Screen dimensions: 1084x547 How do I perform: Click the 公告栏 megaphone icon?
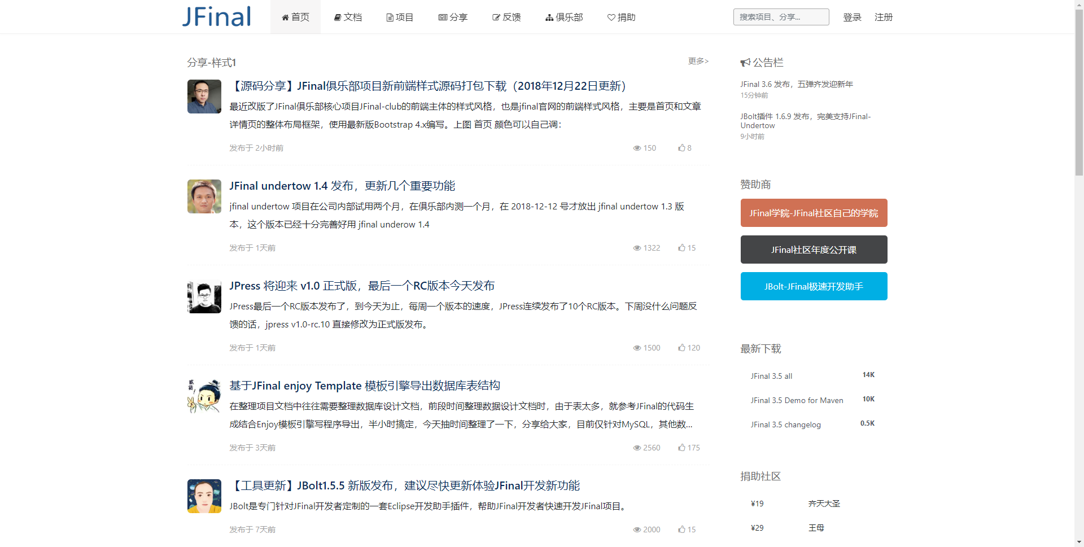pyautogui.click(x=745, y=63)
